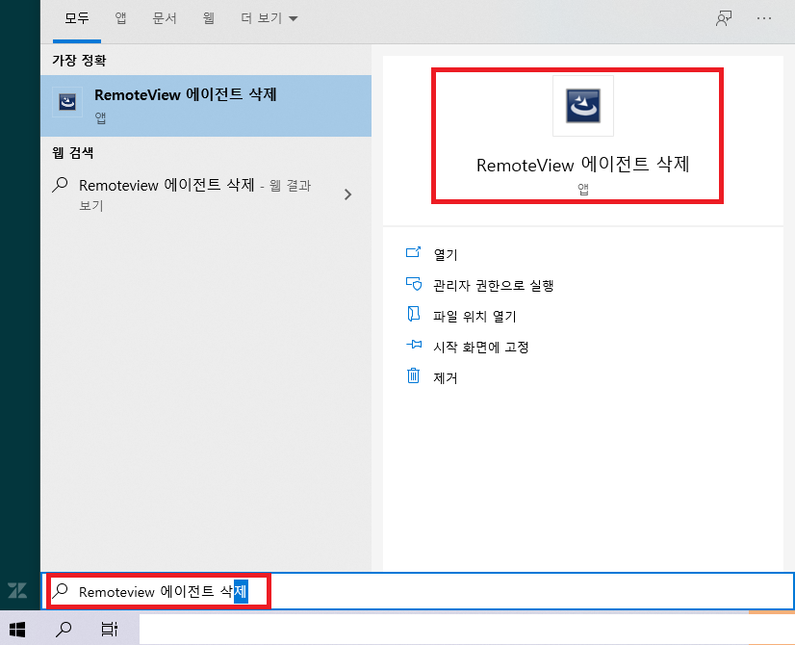This screenshot has width=795, height=645.
Task: Open the three-dot options menu
Action: 764,18
